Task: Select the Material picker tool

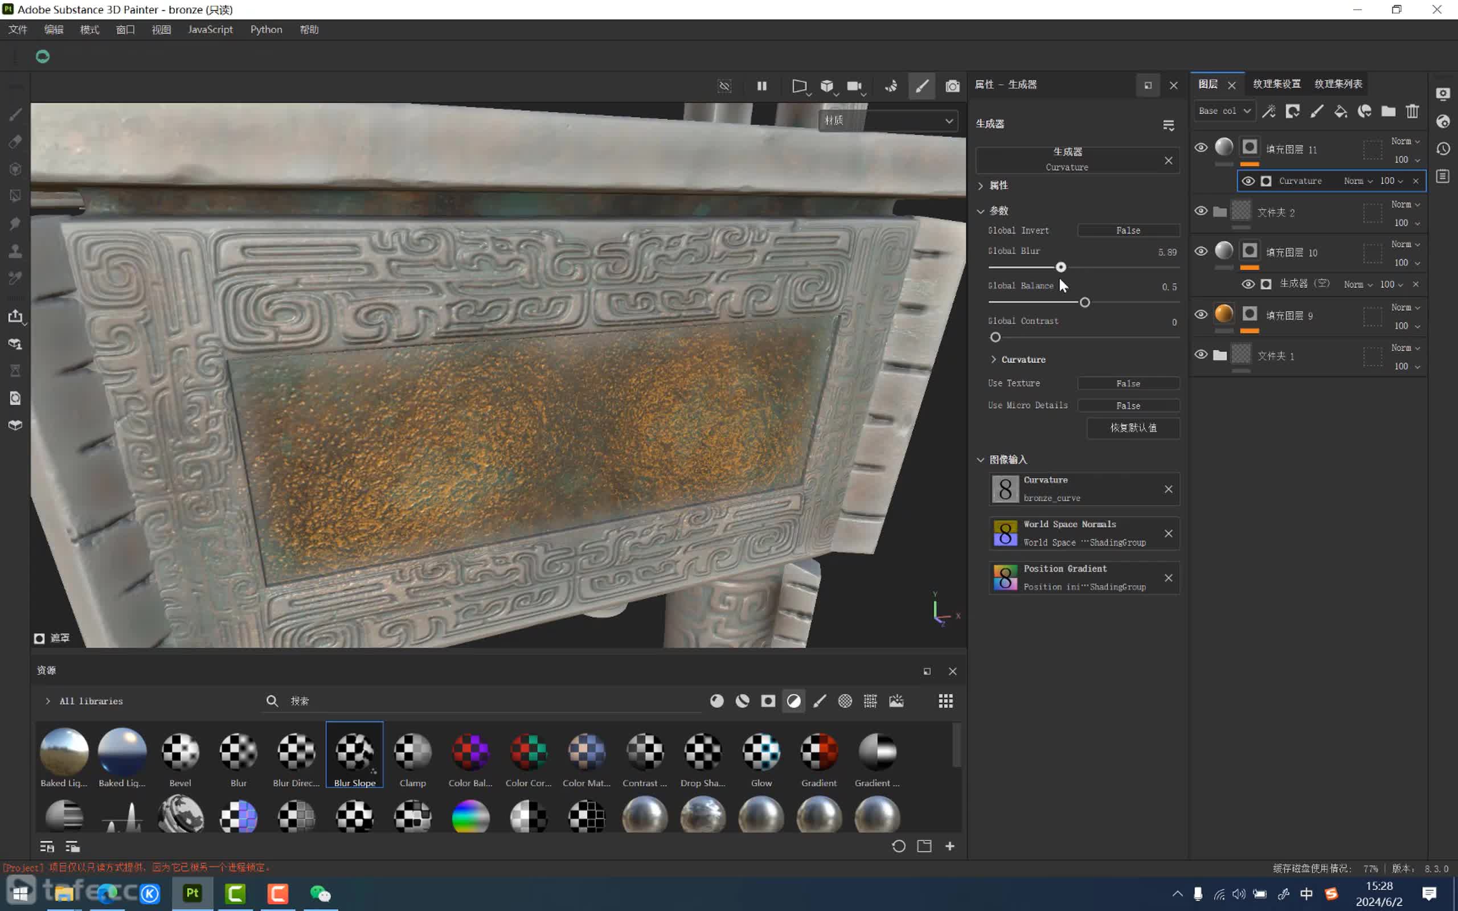Action: [x=16, y=278]
